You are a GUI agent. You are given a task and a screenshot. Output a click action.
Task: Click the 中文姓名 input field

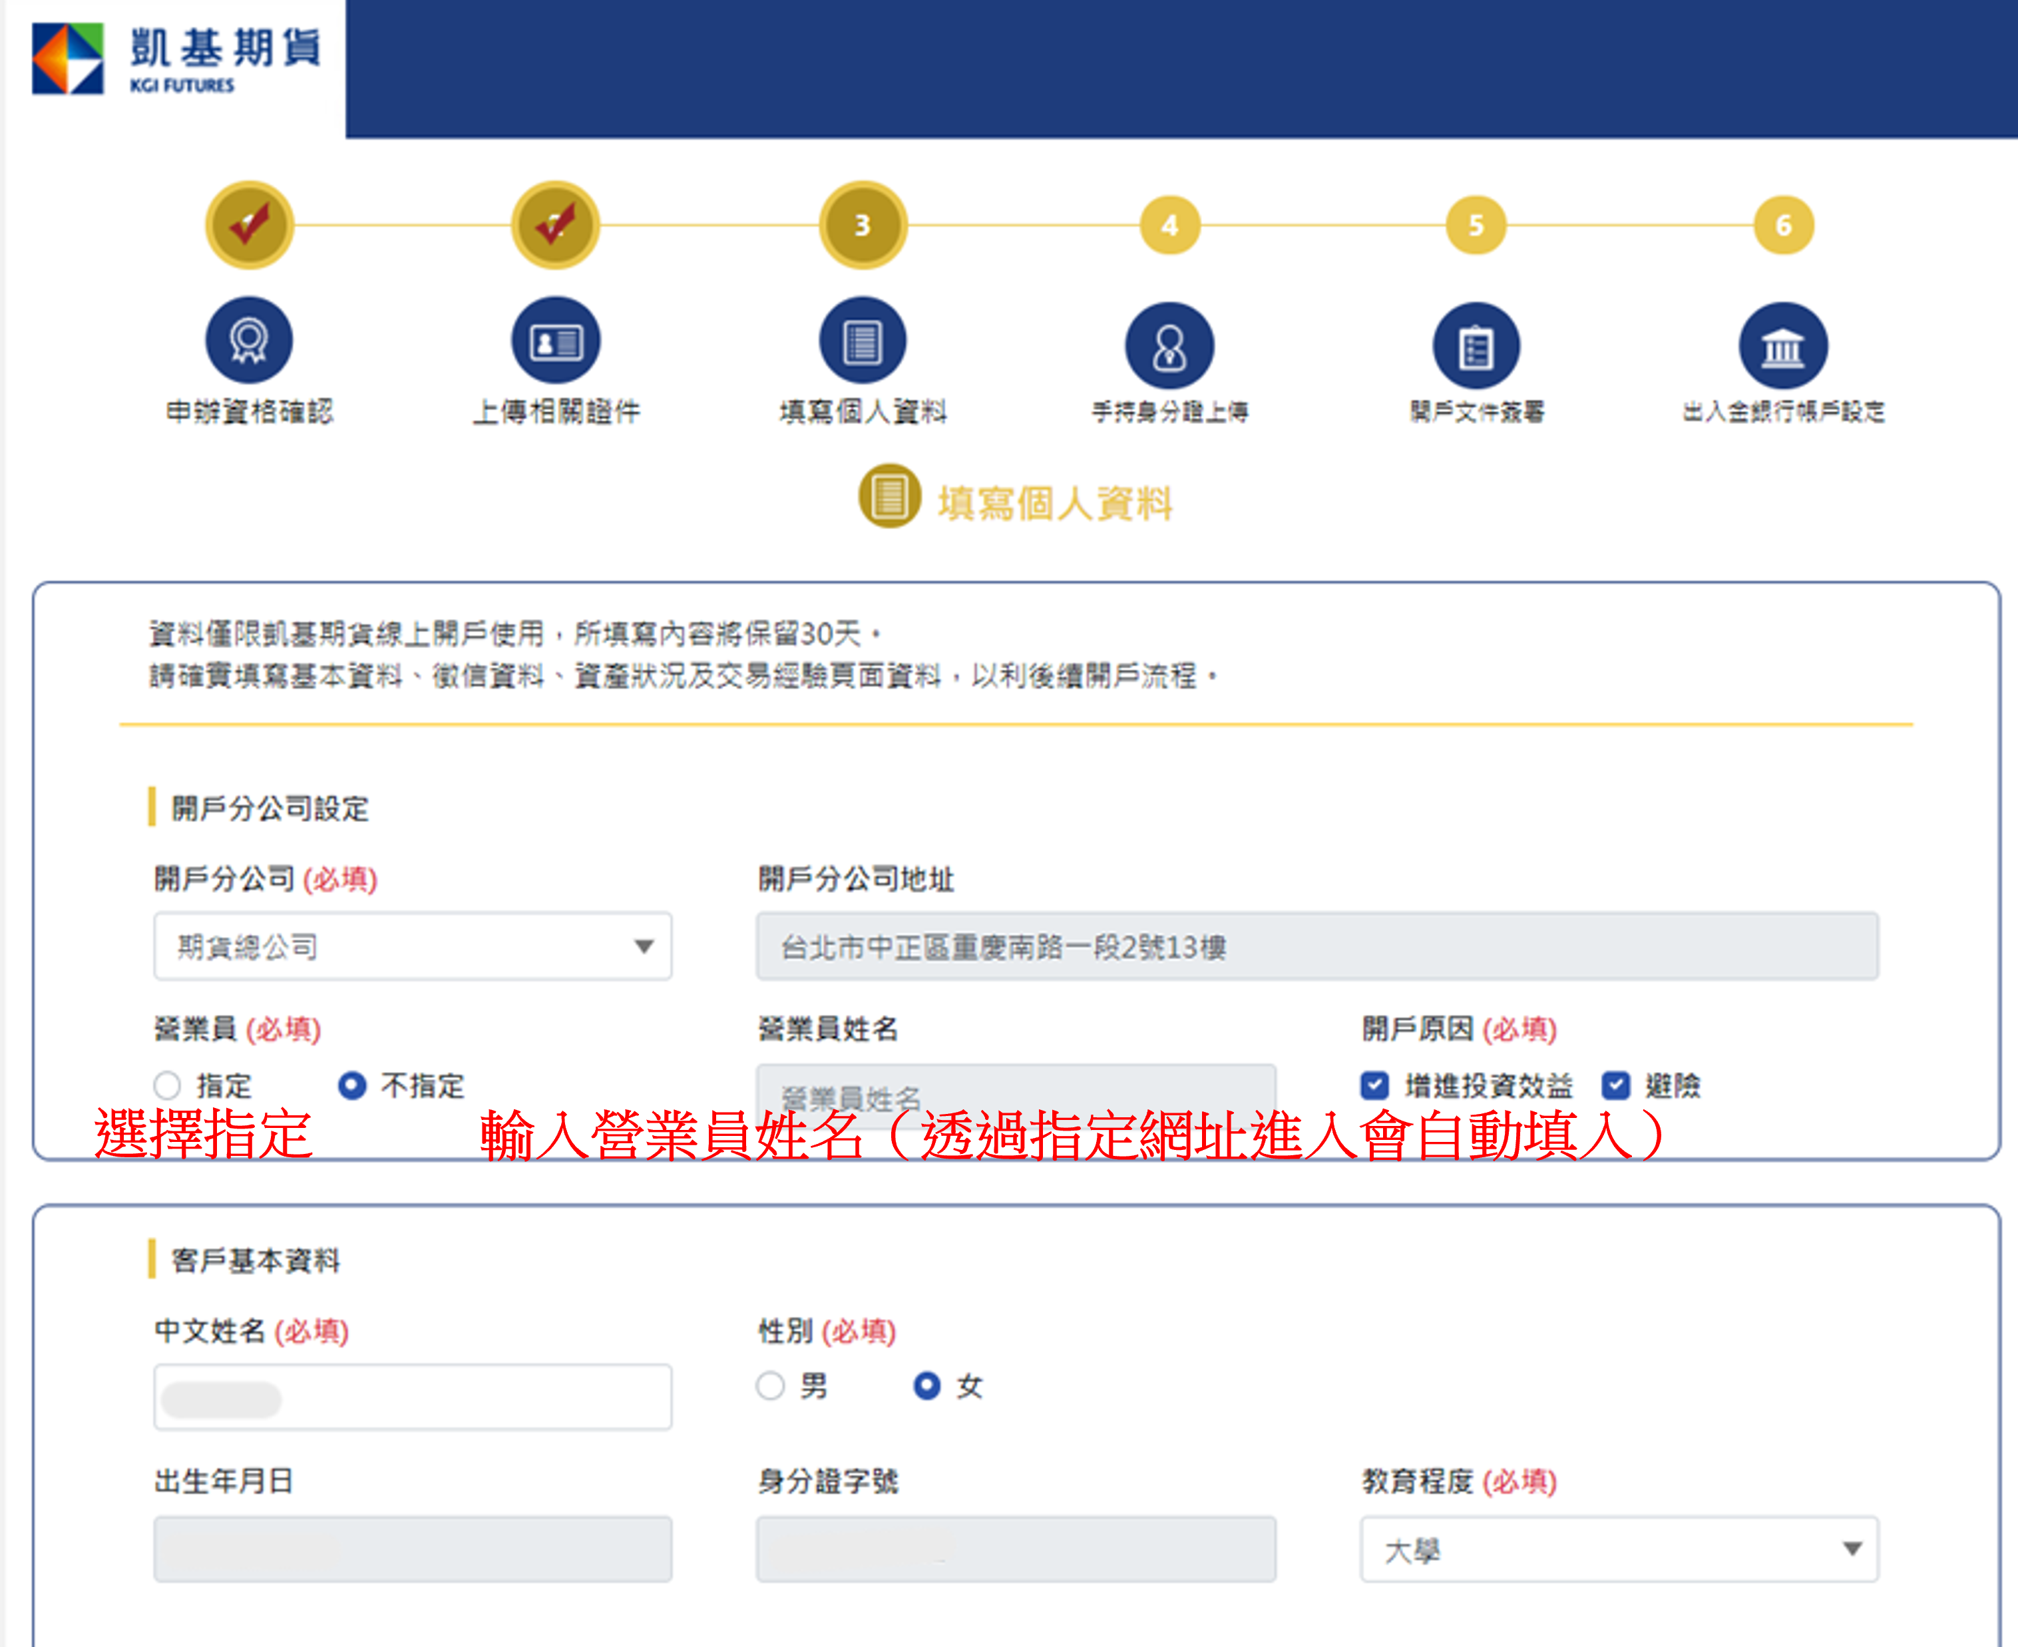pos(413,1397)
